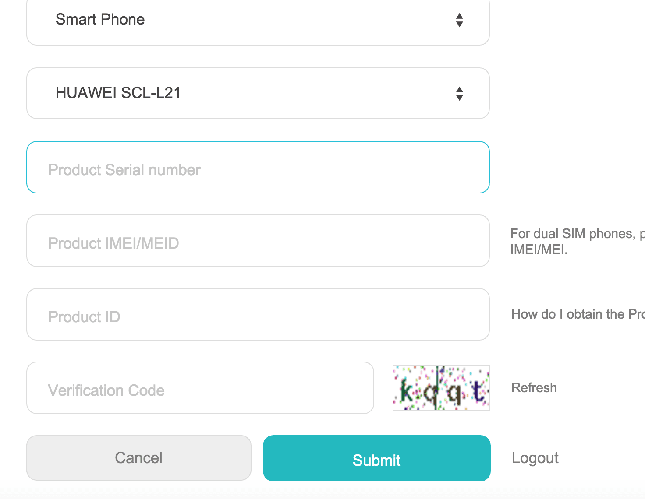The width and height of the screenshot is (645, 499).
Task: Click into the Product IMEI/MEID field
Action: 258,241
